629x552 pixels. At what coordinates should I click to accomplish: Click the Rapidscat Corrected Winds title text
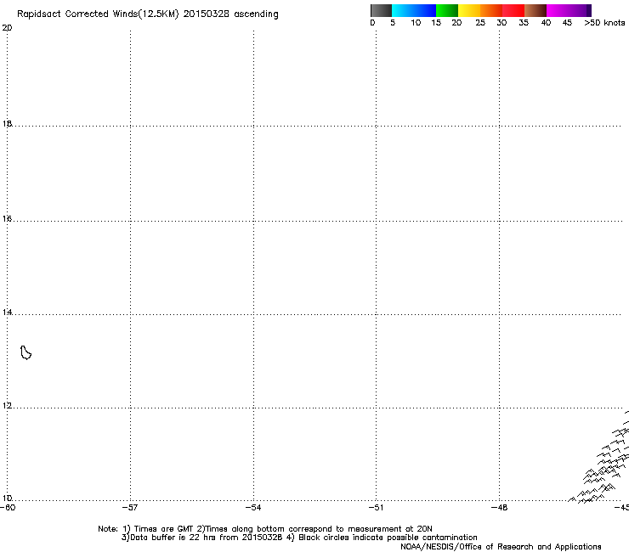click(x=148, y=14)
